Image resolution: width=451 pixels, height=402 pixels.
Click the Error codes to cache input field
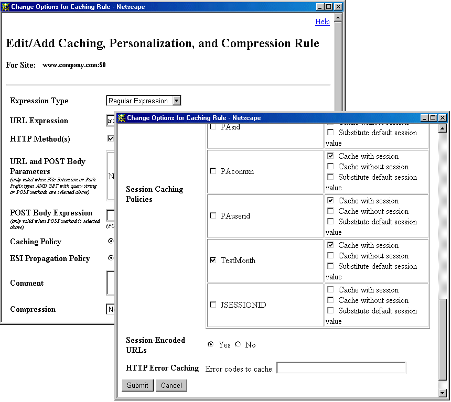coord(341,367)
